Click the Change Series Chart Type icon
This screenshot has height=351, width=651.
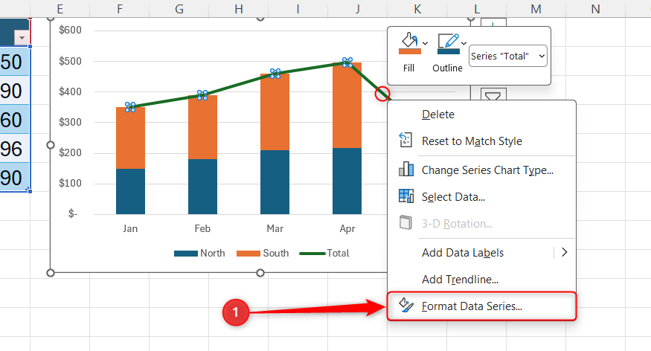(405, 170)
